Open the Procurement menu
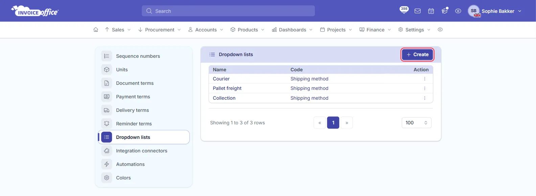 point(159,30)
